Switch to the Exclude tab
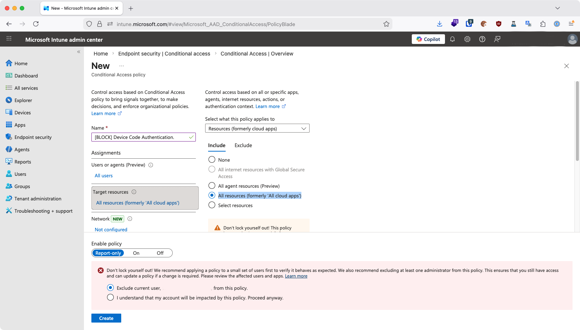This screenshot has width=580, height=330. 243,146
